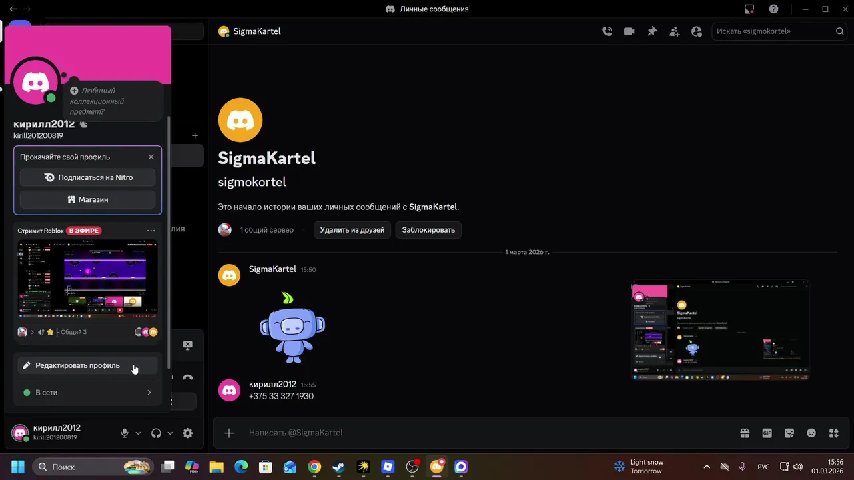This screenshot has height=480, width=854.
Task: Open the GIF picker
Action: 767,433
